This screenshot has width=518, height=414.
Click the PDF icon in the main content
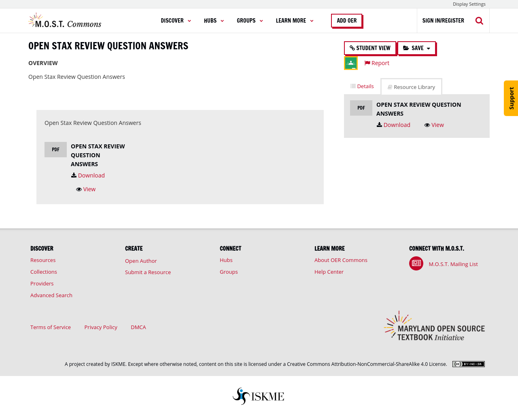tap(55, 150)
